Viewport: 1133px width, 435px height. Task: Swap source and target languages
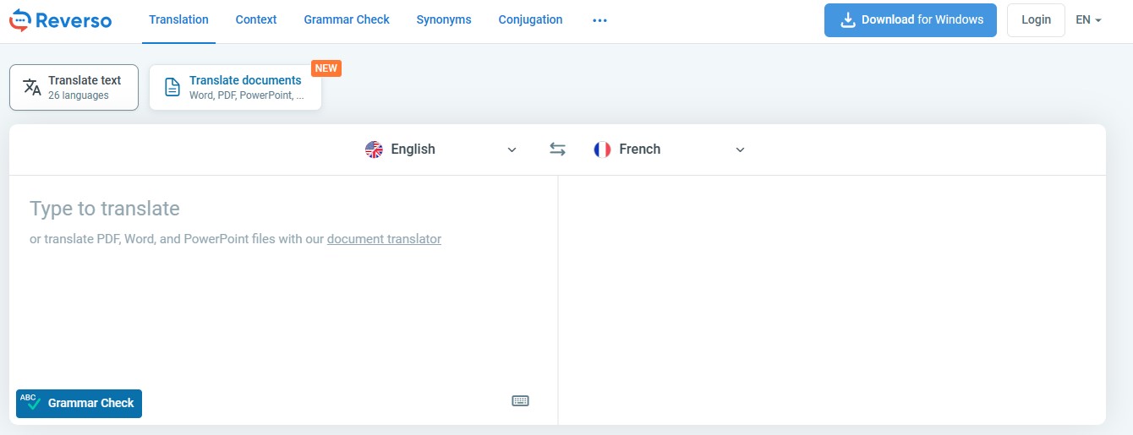(557, 150)
